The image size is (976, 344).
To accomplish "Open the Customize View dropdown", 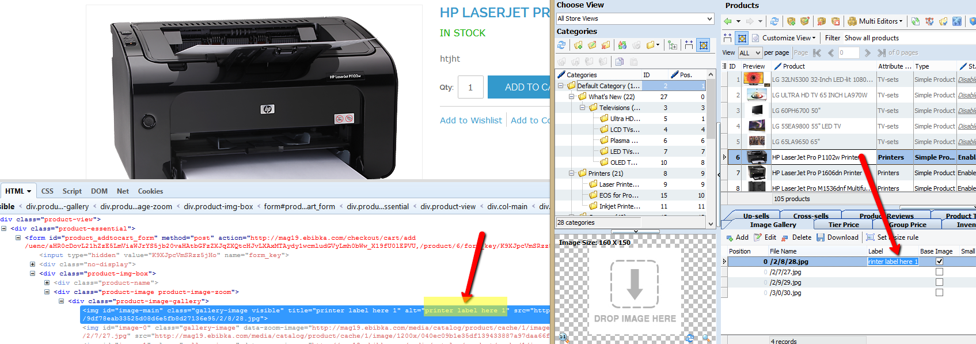I will click(784, 38).
